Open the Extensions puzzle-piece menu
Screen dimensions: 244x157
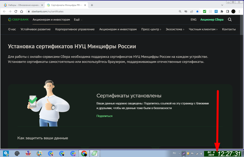[x=222, y=11]
